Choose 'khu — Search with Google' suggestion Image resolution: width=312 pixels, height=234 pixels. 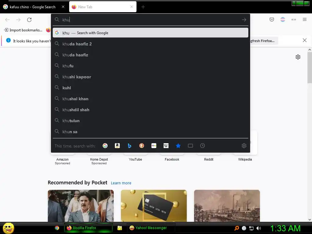click(151, 33)
